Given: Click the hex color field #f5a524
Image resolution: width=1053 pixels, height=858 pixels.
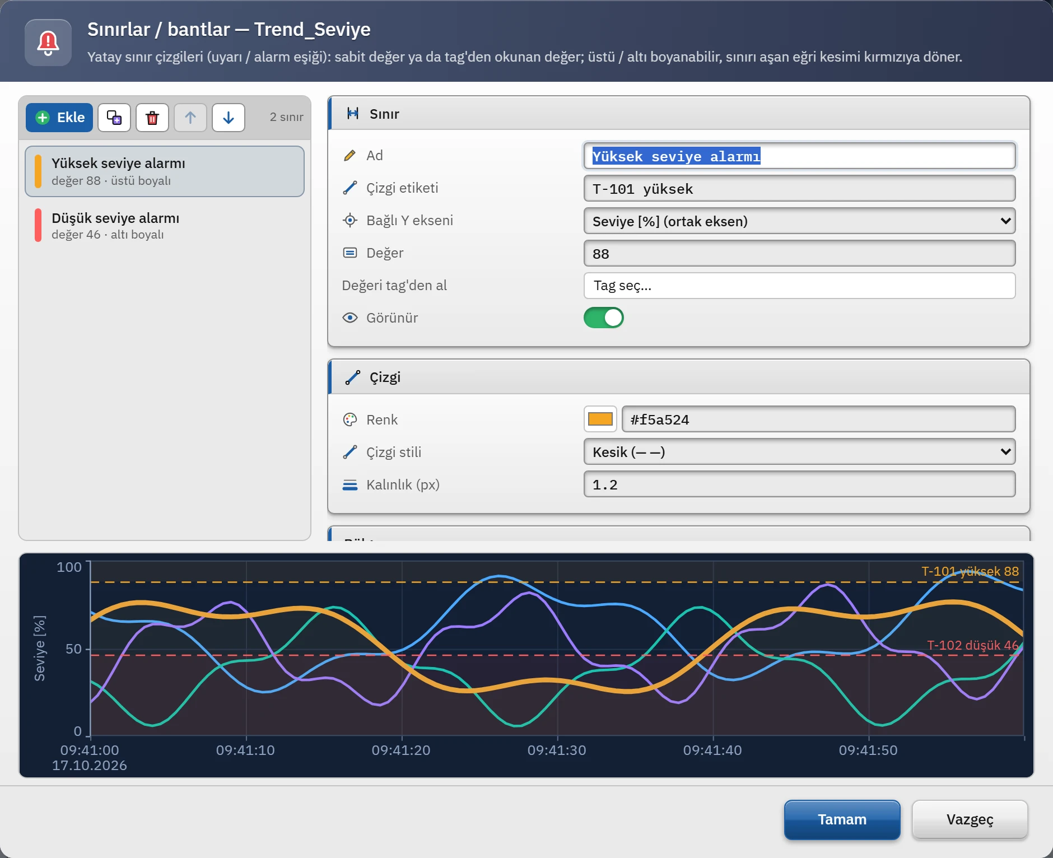Looking at the screenshot, I should (819, 419).
